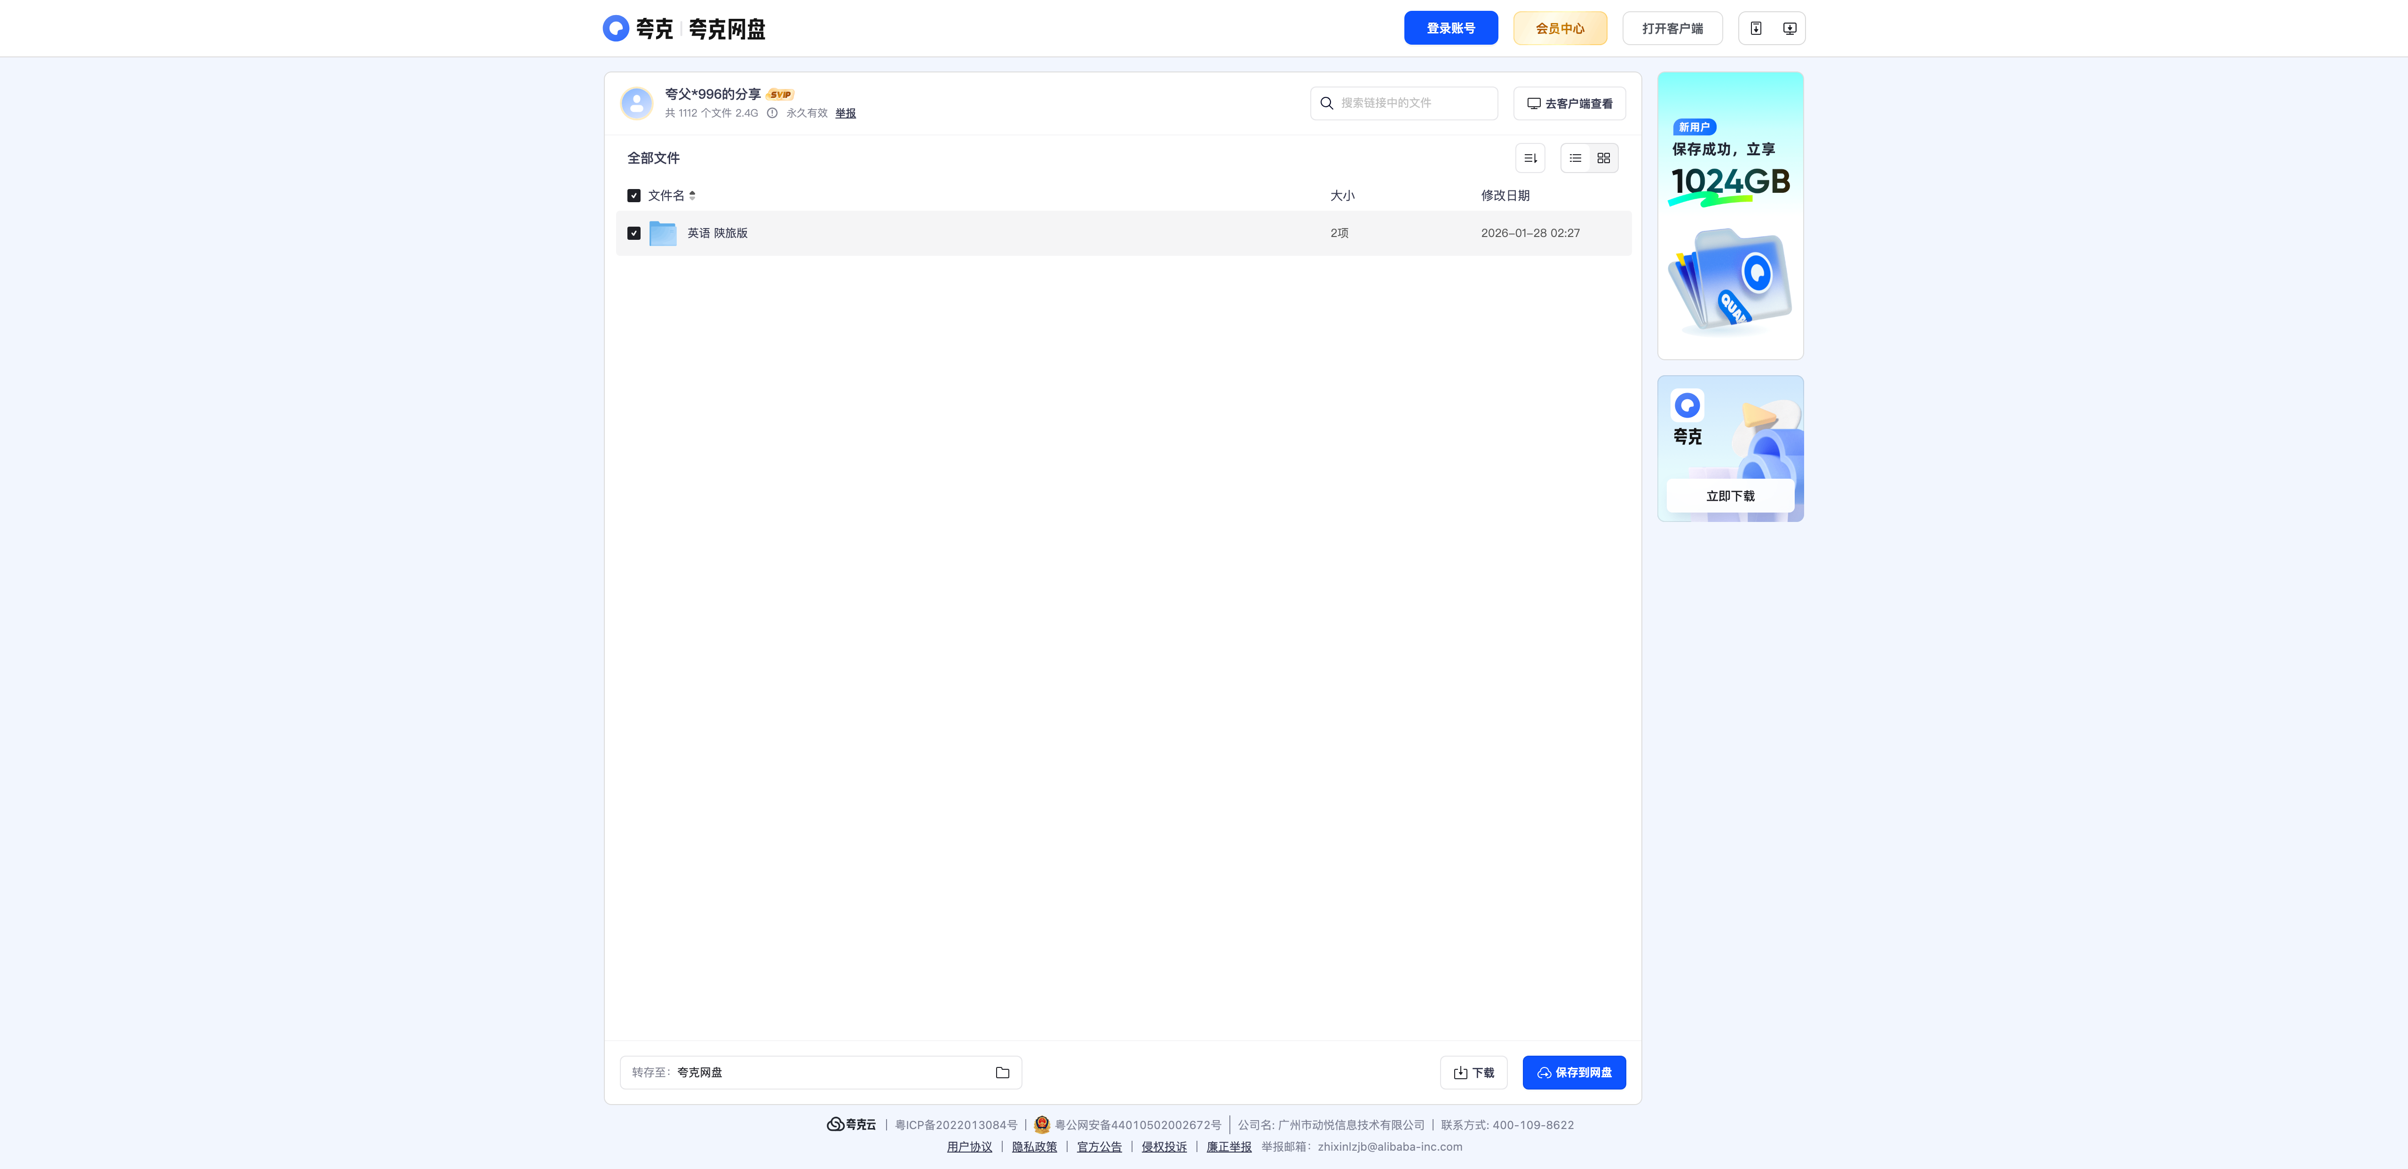Screen dimensions: 2408x1169
Task: Click the SVIP badge next to share name
Action: (781, 95)
